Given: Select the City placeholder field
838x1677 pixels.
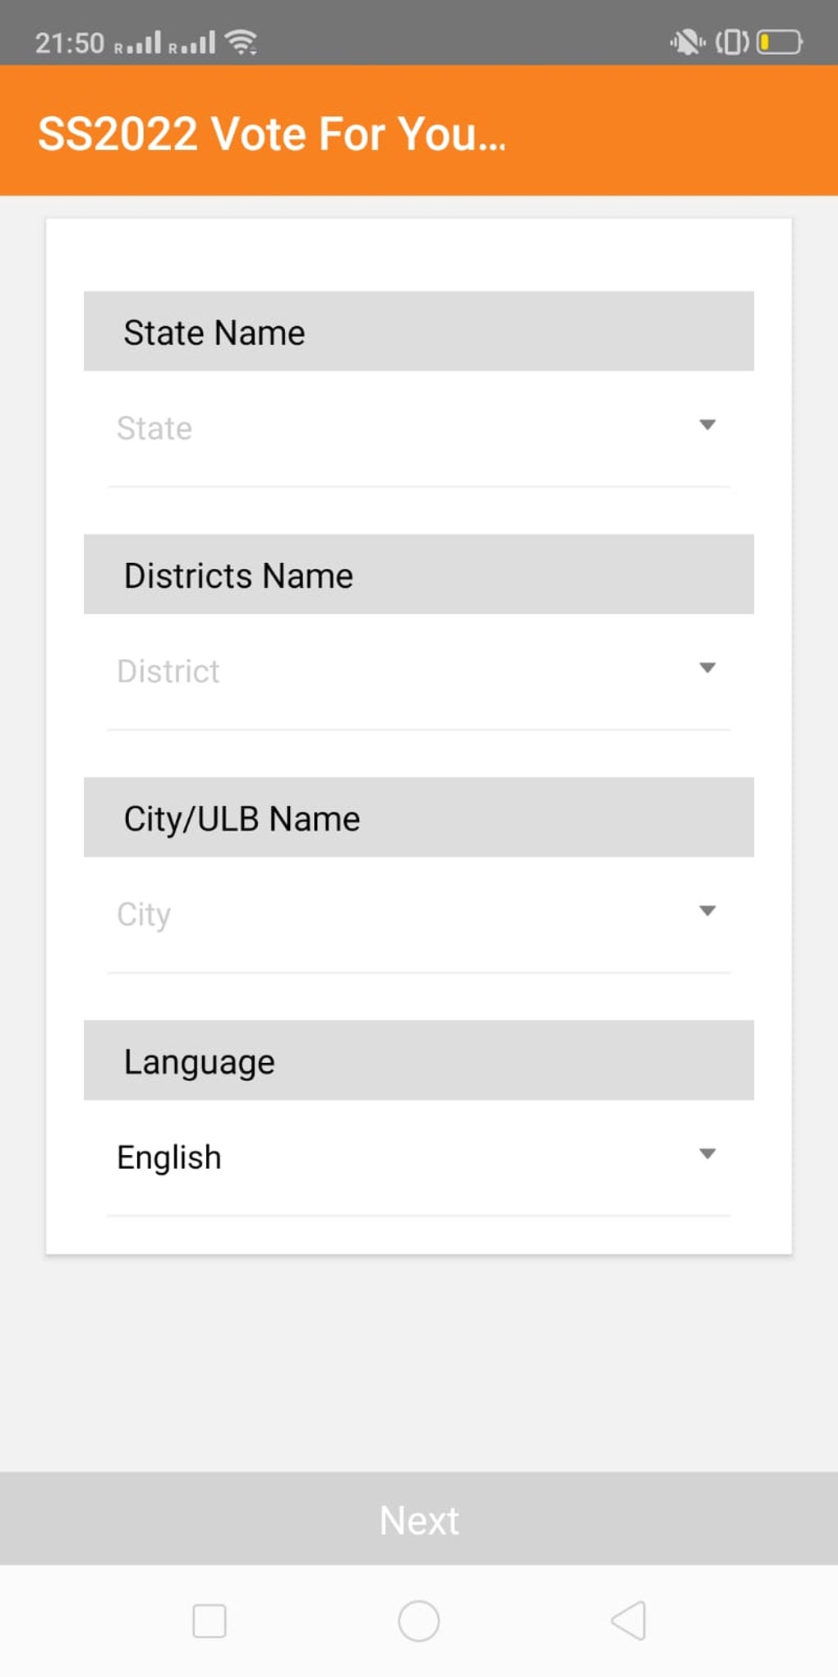Looking at the screenshot, I should tap(144, 914).
